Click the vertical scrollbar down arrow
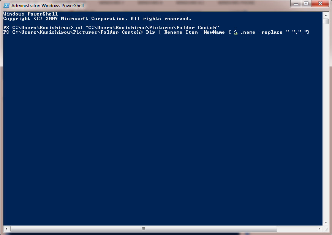Image resolution: width=332 pixels, height=235 pixels. [x=326, y=223]
